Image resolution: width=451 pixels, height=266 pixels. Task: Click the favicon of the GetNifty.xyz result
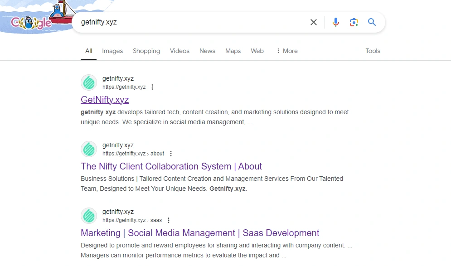(89, 82)
